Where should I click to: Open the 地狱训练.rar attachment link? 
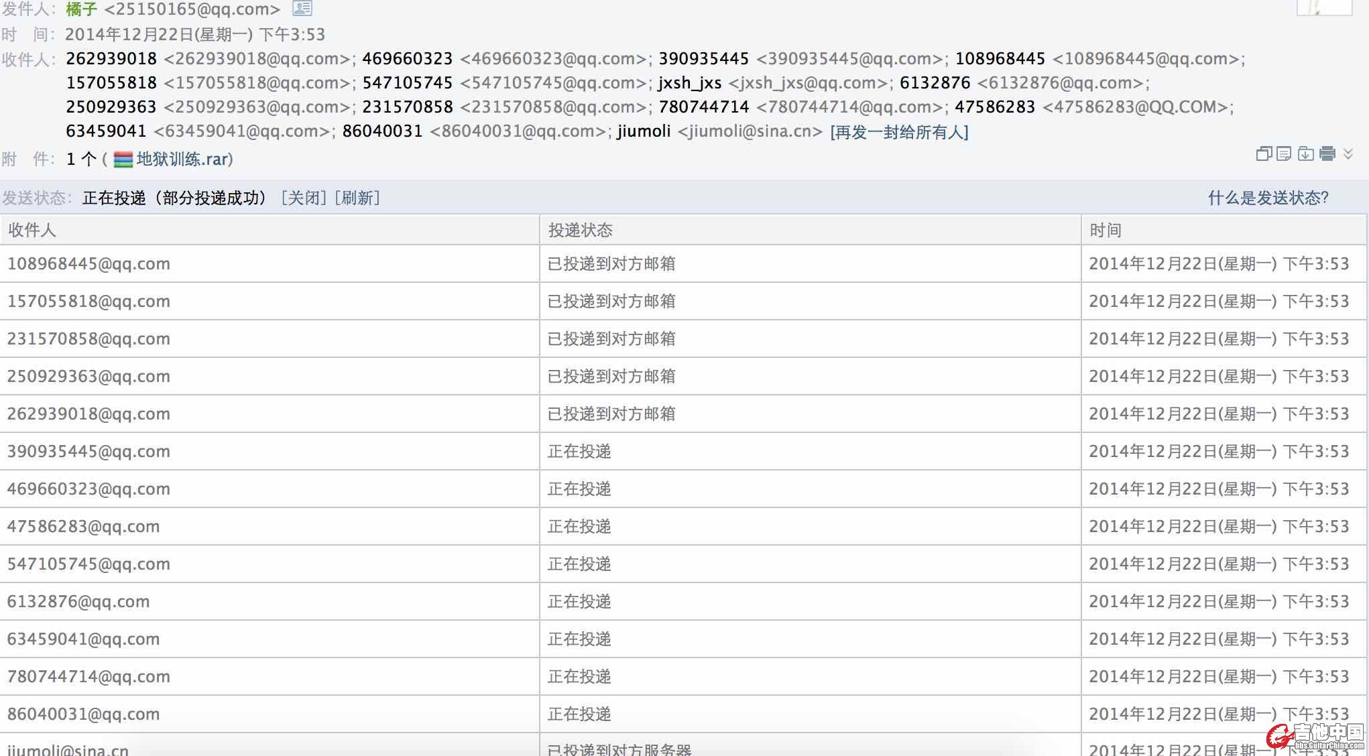(x=184, y=160)
